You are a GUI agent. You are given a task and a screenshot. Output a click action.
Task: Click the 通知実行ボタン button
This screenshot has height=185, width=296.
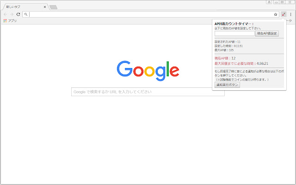[x=227, y=85]
